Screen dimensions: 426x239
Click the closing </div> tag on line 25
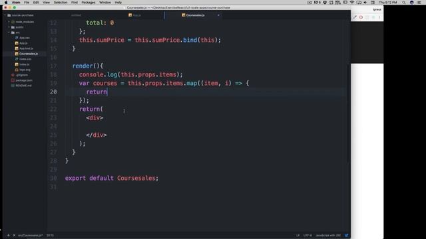pos(97,135)
